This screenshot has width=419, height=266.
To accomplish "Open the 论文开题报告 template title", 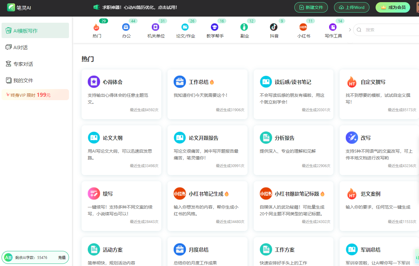I will pos(203,138).
